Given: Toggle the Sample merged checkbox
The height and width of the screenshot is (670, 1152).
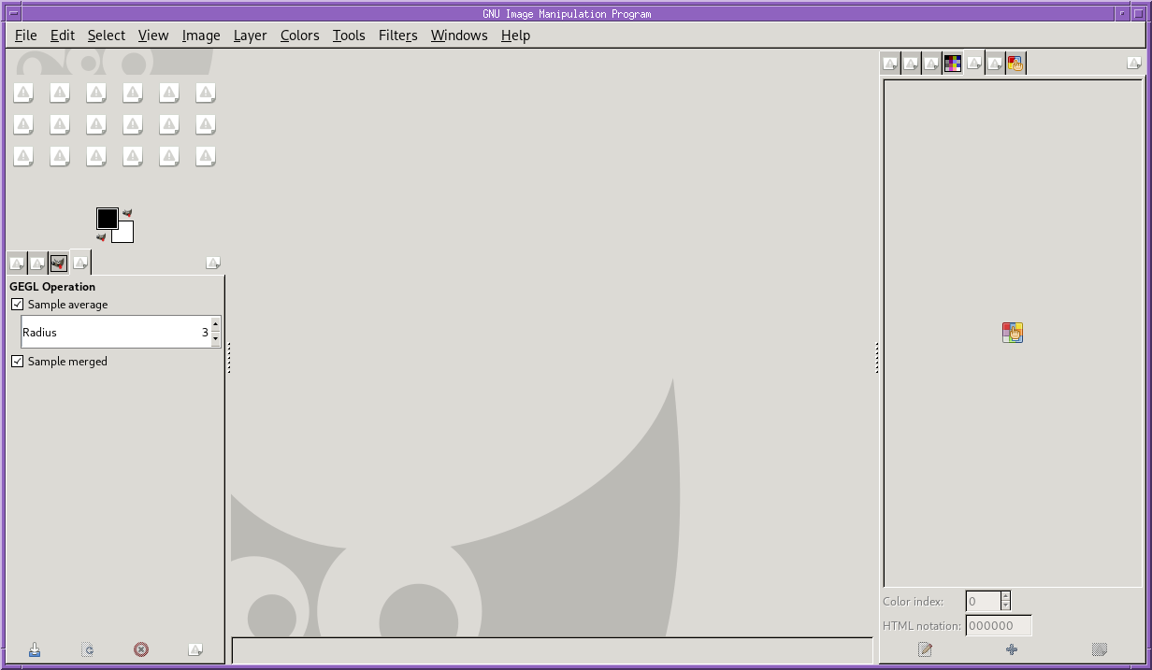Looking at the screenshot, I should 17,362.
